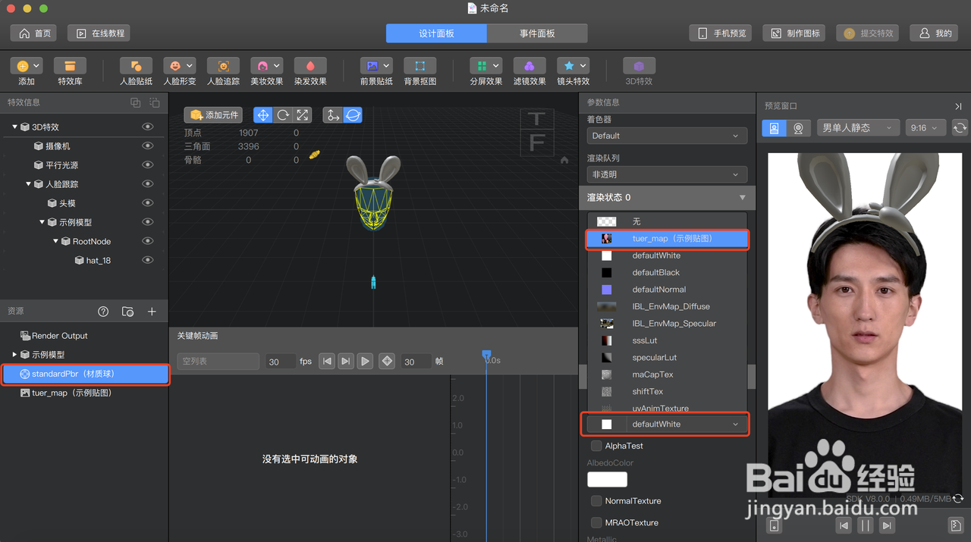Collapse the 示例模型 tree node
This screenshot has width=971, height=542.
[x=42, y=222]
